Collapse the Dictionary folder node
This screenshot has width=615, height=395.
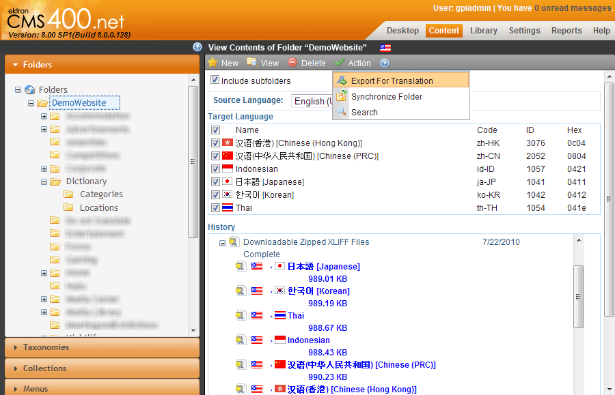click(44, 181)
